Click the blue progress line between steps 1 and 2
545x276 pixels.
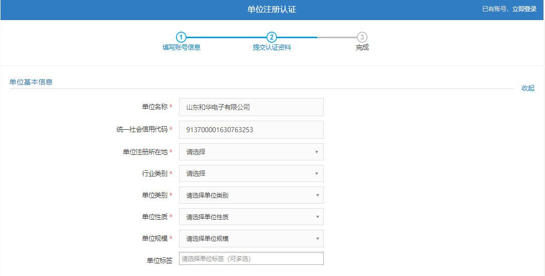point(226,37)
